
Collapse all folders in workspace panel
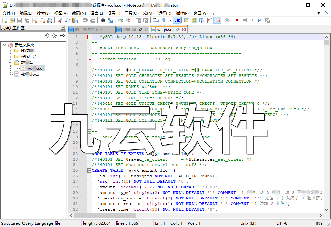[x=55, y=36]
